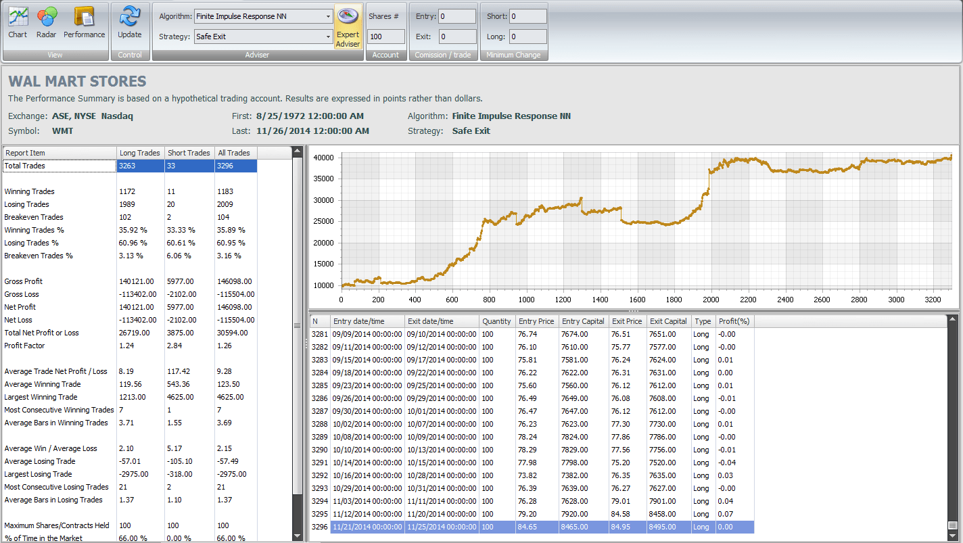The height and width of the screenshot is (543, 963).
Task: Open the Performance report view
Action: point(85,24)
